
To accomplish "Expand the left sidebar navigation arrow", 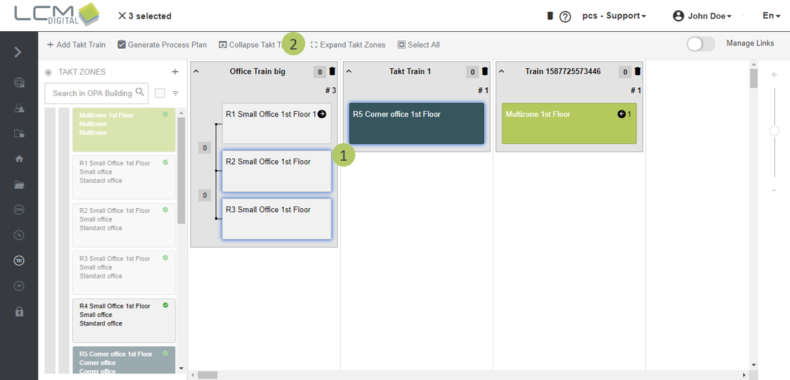I will [x=18, y=52].
